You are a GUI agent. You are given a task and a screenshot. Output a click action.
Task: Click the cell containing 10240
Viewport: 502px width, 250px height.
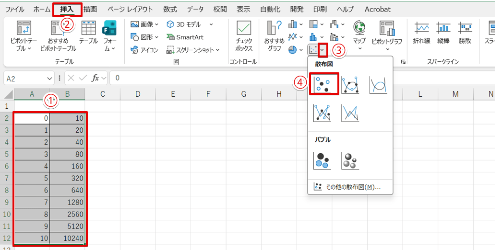[67, 238]
